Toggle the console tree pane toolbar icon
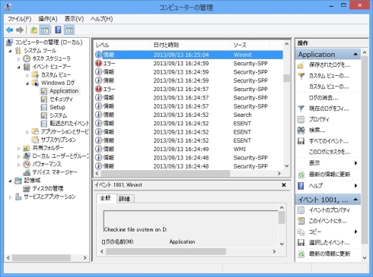Image resolution: width=373 pixels, height=277 pixels. [x=45, y=30]
